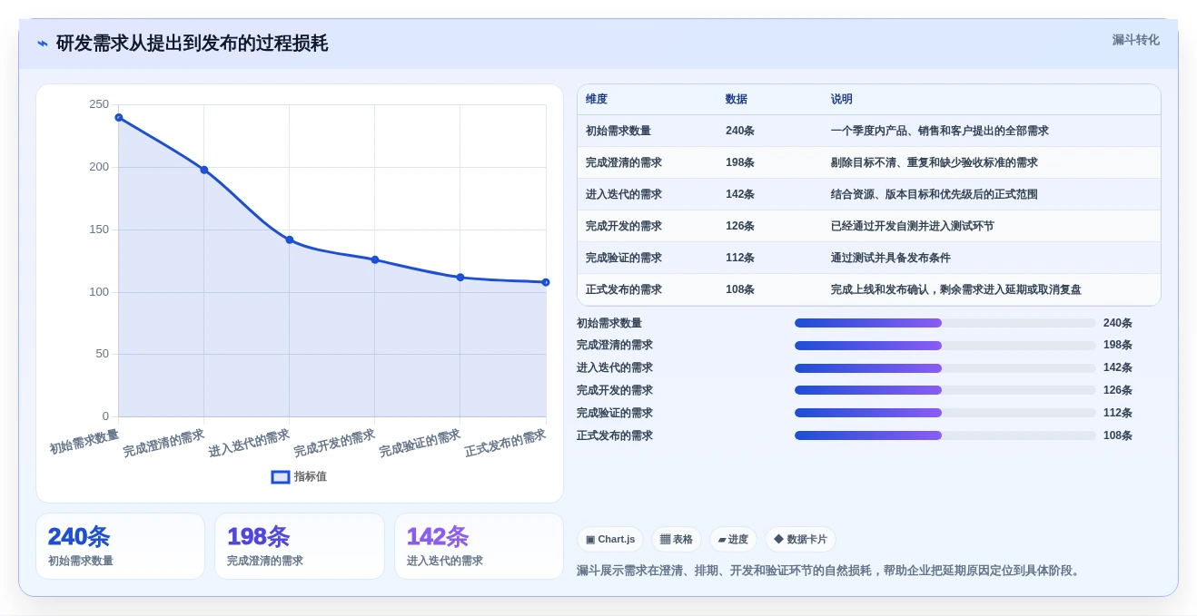1197x616 pixels.
Task: Click the 142条 table value
Action: tap(740, 194)
